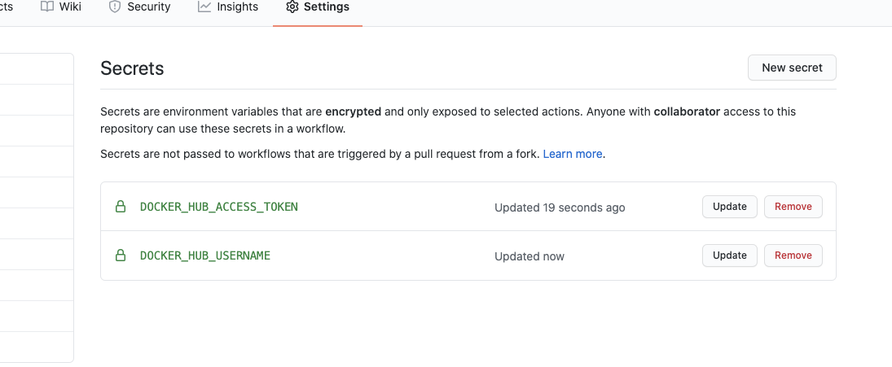Remove the DOCKER_HUB_ACCESS_TOKEN secret

793,207
